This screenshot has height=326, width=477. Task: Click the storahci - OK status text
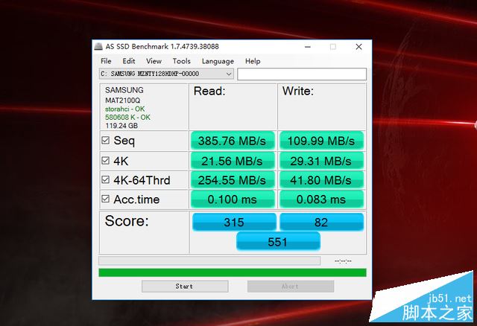pyautogui.click(x=125, y=109)
